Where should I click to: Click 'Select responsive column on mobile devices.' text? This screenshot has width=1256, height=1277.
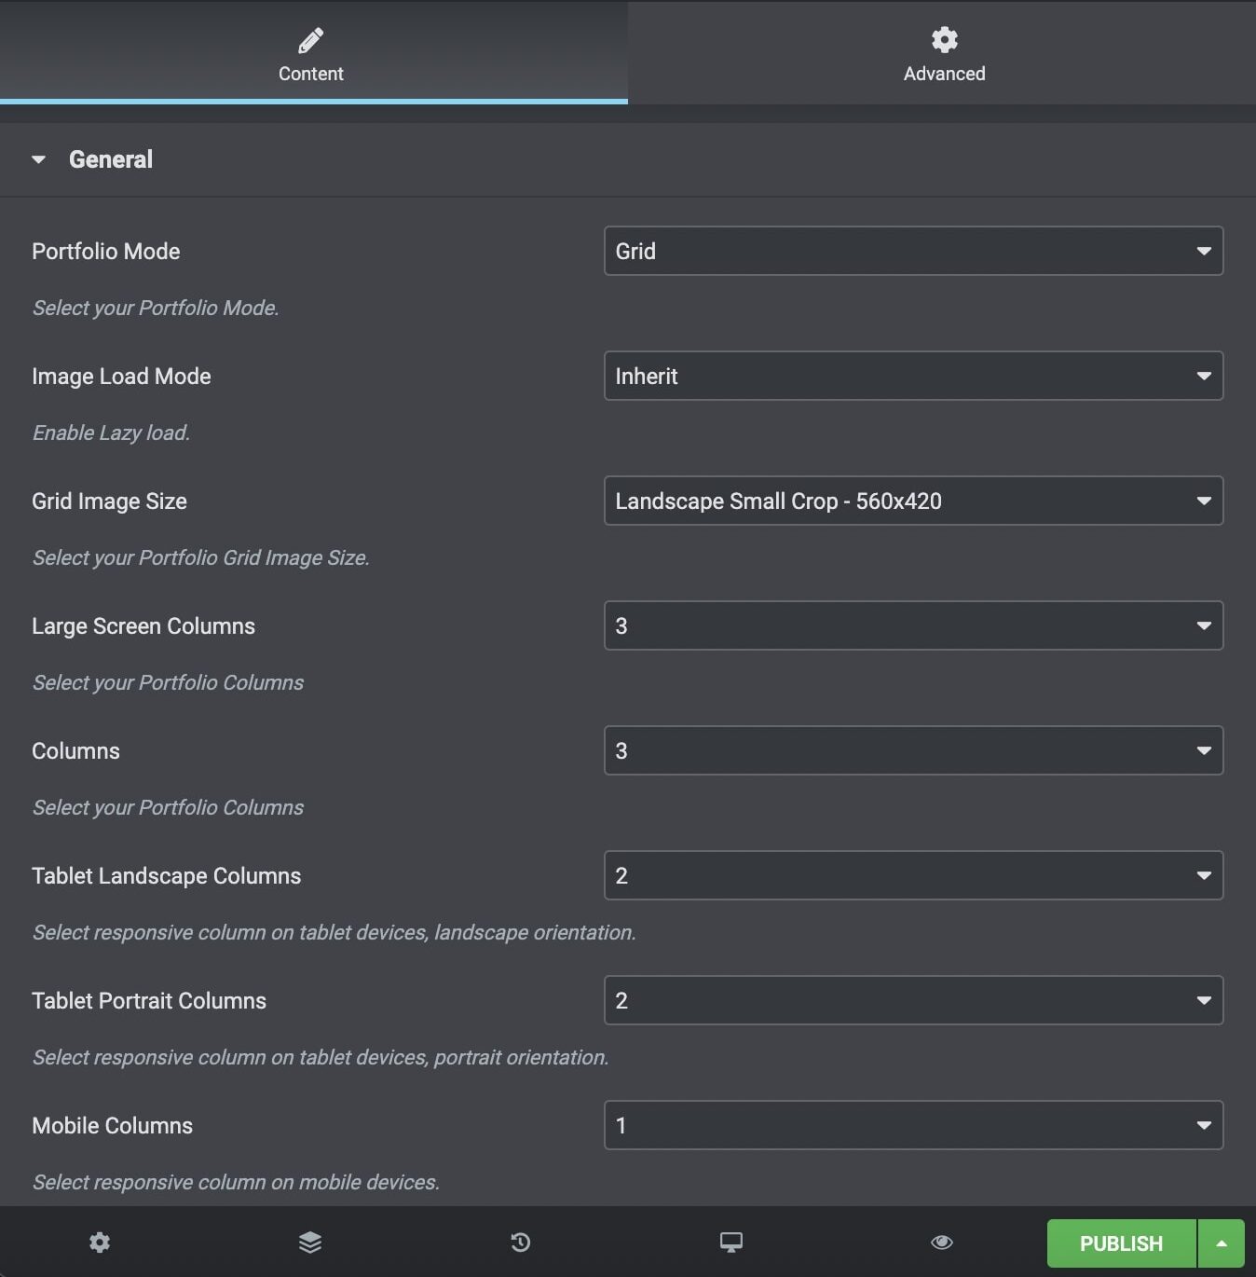[x=236, y=1182]
